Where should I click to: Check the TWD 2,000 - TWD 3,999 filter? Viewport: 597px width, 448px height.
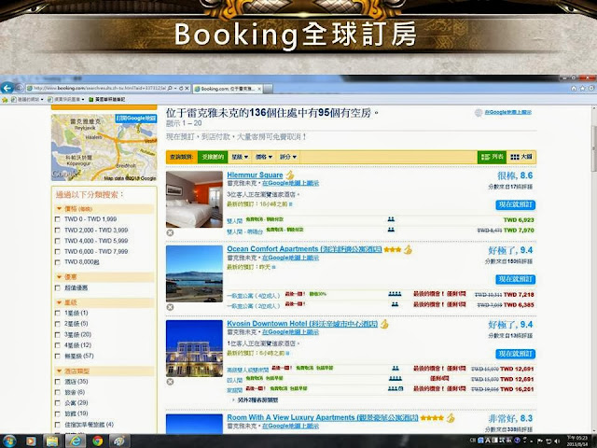point(58,231)
